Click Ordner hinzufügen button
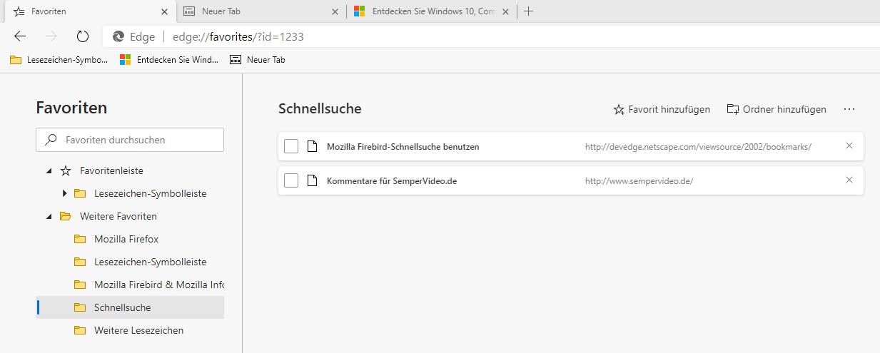The width and height of the screenshot is (880, 353). pos(777,109)
